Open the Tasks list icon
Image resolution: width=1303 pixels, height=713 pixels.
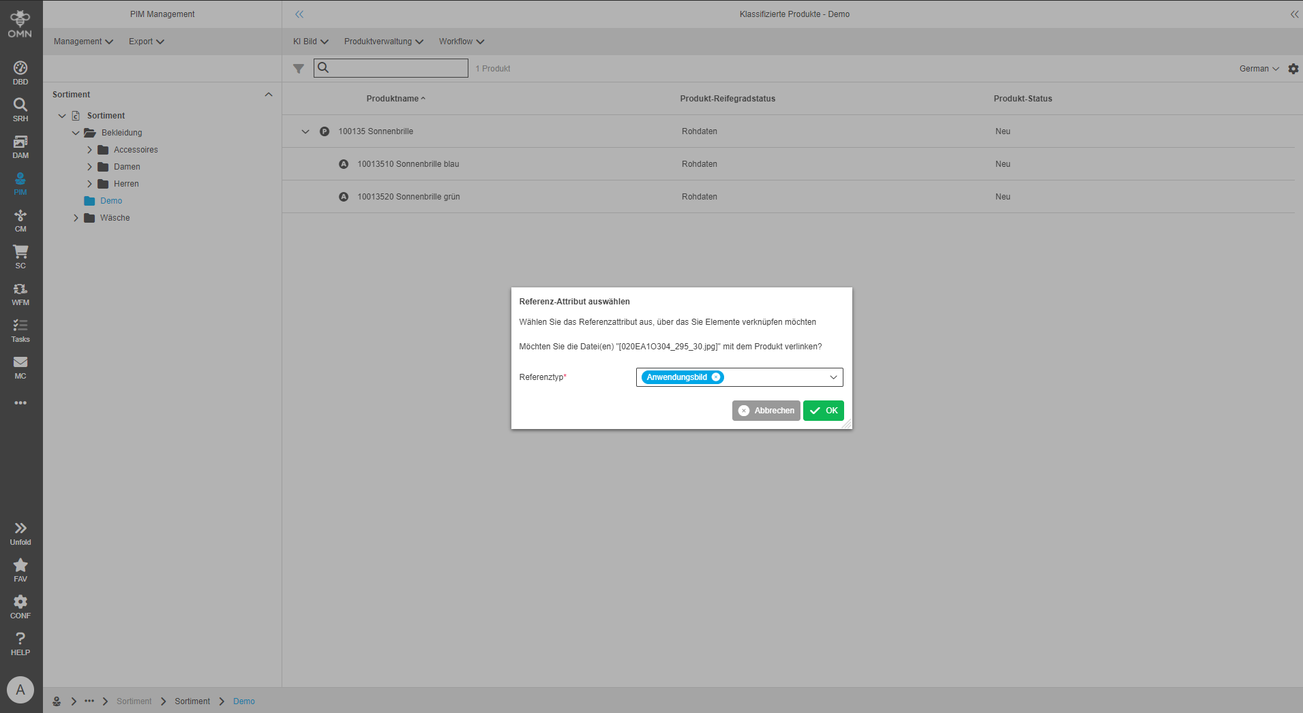click(20, 330)
